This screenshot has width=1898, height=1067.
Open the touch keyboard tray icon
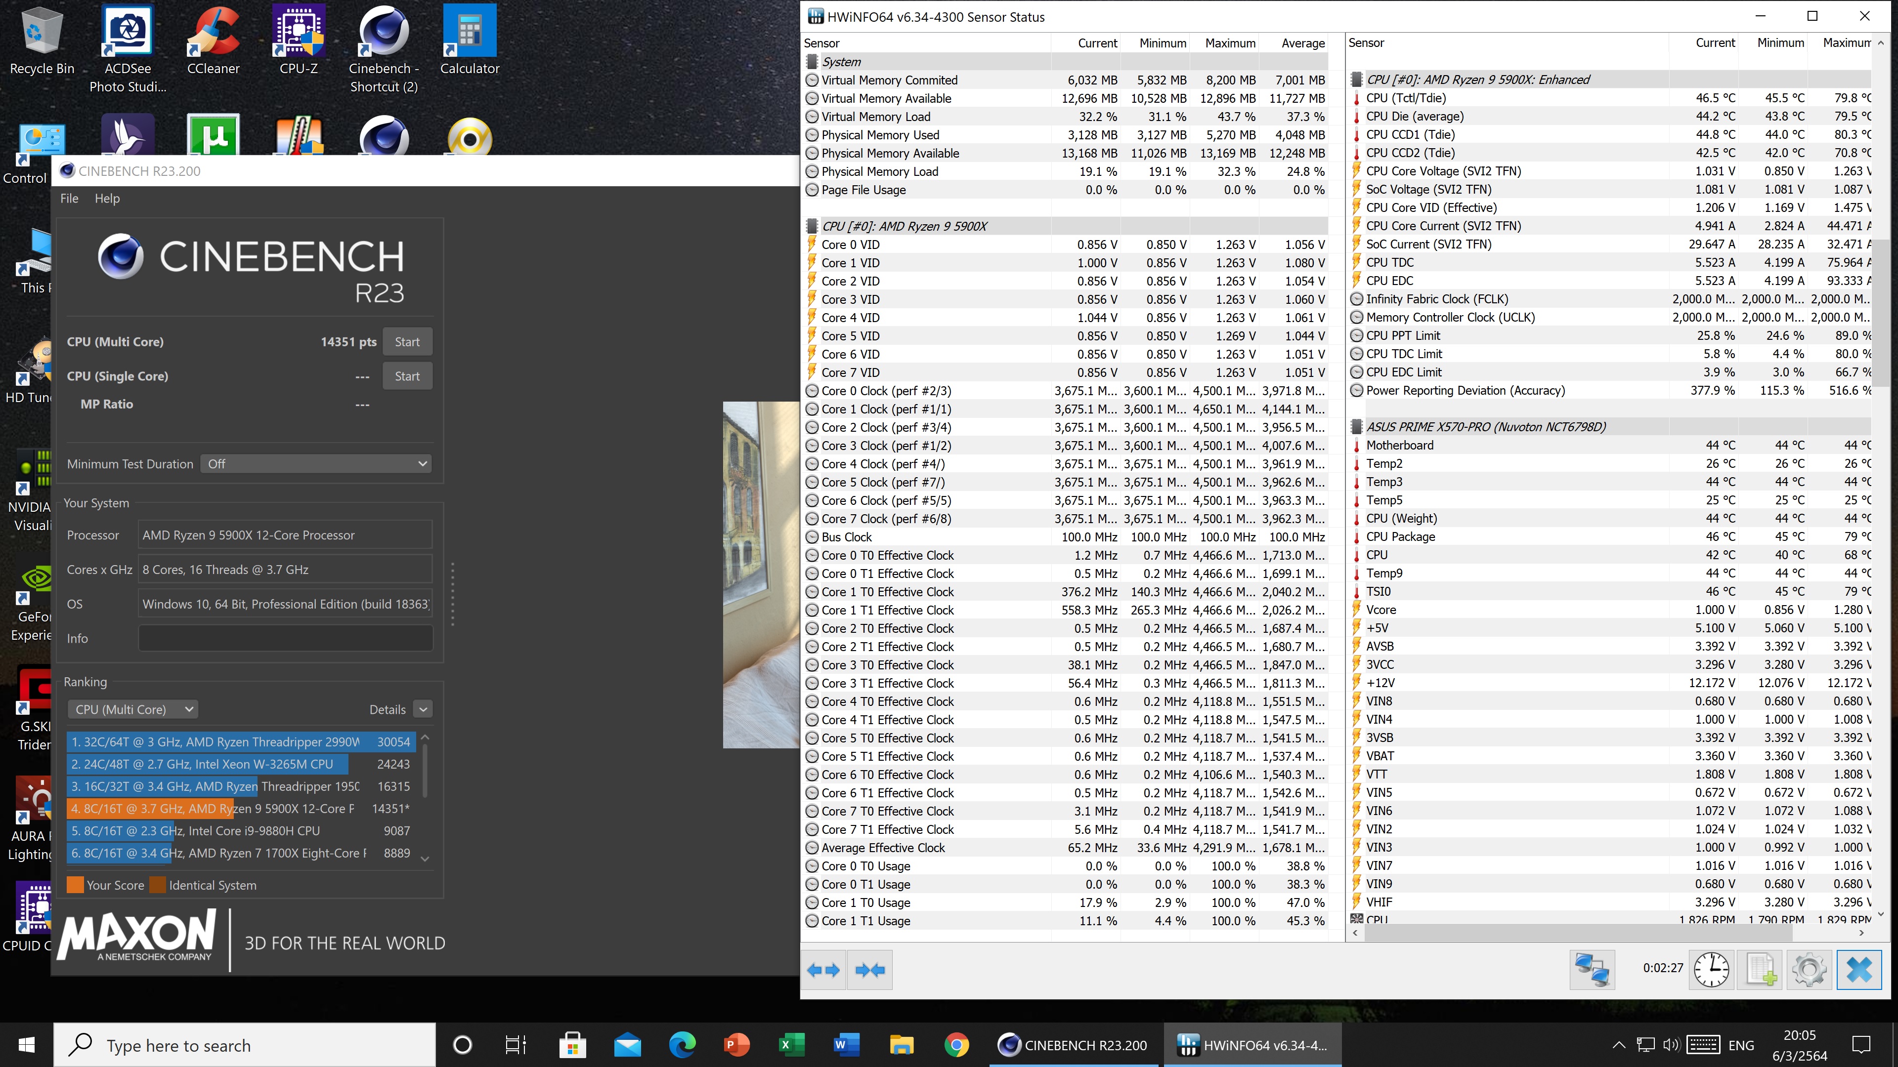(1703, 1045)
